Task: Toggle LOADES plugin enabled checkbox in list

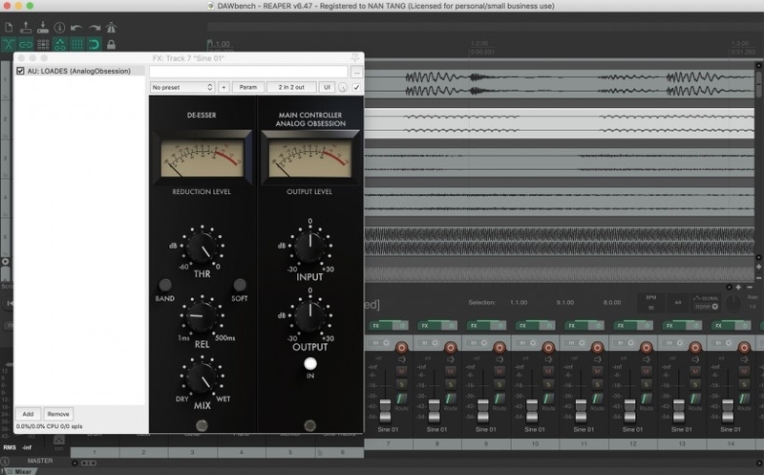Action: pos(20,71)
